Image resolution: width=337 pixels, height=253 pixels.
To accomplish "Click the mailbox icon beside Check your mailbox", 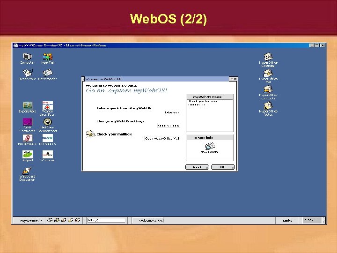I will pyautogui.click(x=90, y=134).
